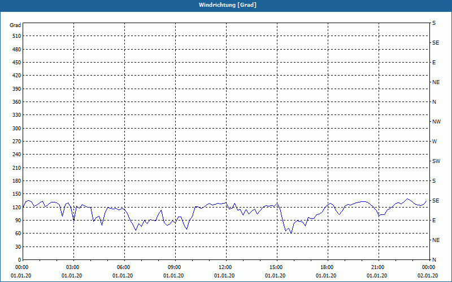452x282 pixels.
Task: Click the SW compass label
Action: pos(436,161)
